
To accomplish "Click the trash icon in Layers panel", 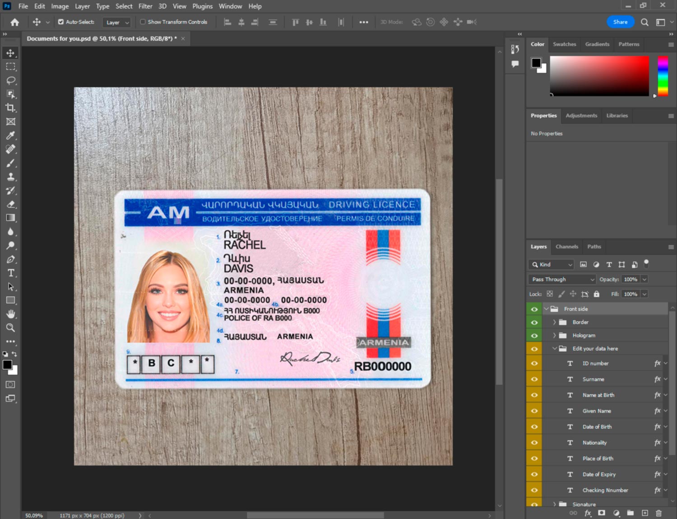I will click(x=658, y=513).
